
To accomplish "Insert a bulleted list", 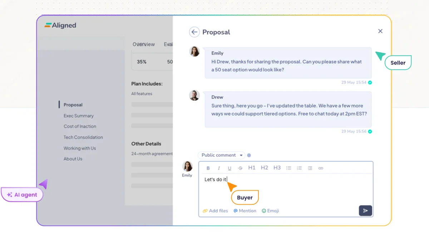I will (x=289, y=168).
